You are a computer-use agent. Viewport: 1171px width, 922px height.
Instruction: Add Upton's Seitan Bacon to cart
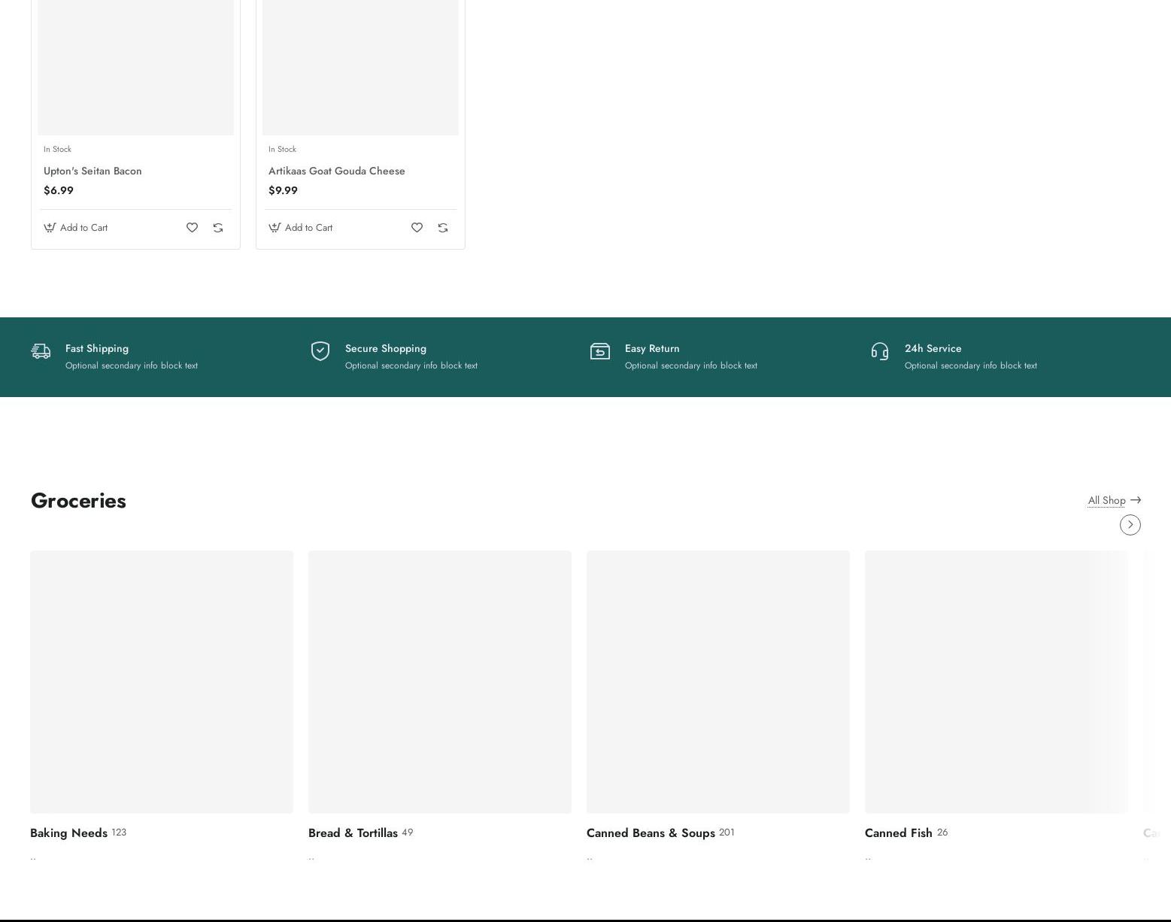coord(76,227)
